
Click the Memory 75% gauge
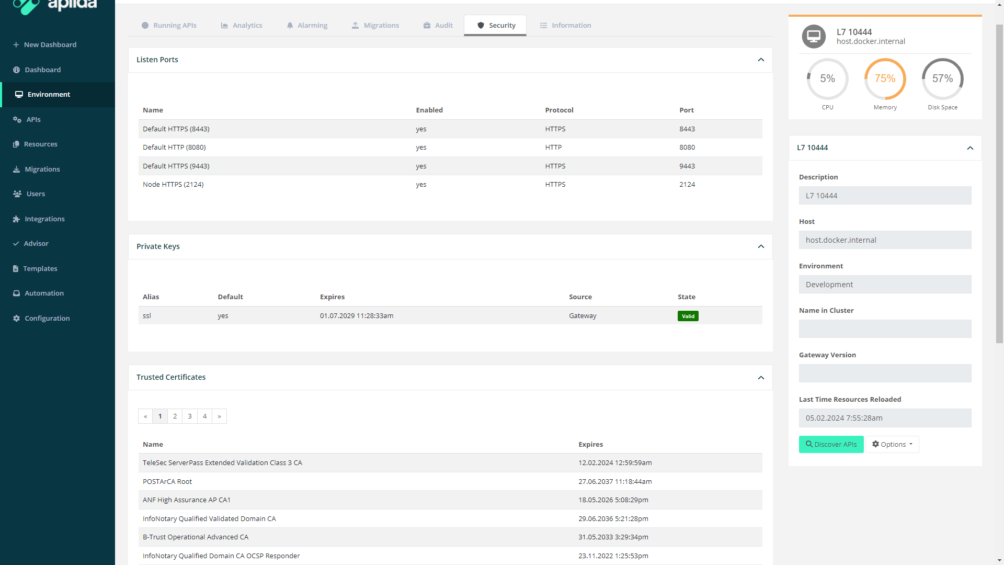point(885,79)
